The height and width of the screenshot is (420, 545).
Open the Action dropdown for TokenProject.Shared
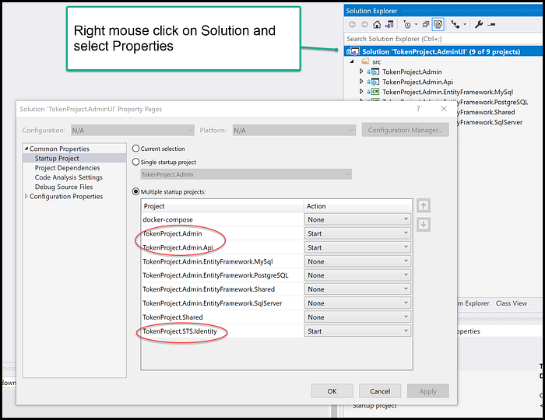(x=357, y=317)
